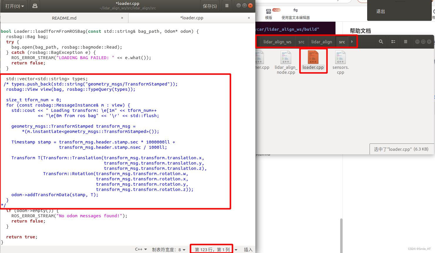
Task: Create a new document in gedit
Action: [35, 6]
